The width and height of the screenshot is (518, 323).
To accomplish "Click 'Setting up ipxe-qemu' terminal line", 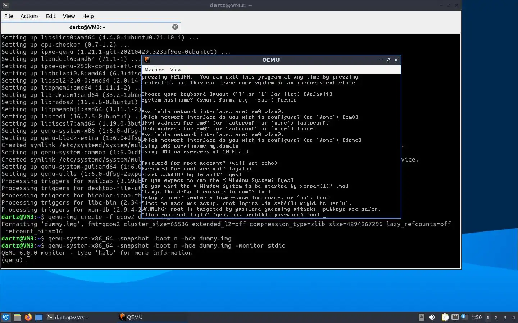I will coord(116,52).
